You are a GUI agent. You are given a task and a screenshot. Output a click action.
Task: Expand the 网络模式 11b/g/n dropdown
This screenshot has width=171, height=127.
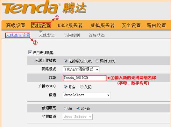pos(81,69)
